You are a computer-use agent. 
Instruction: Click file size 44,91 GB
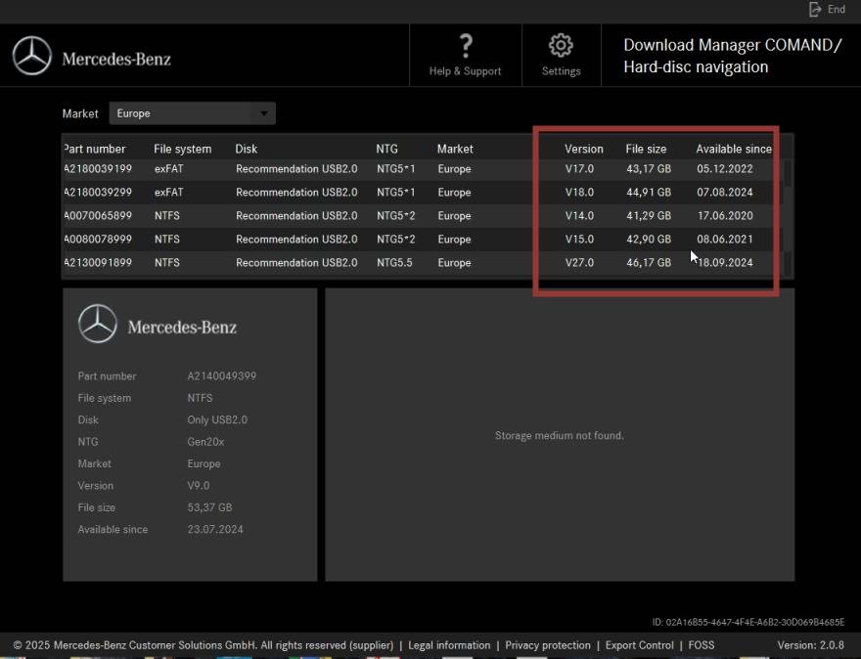tap(649, 193)
